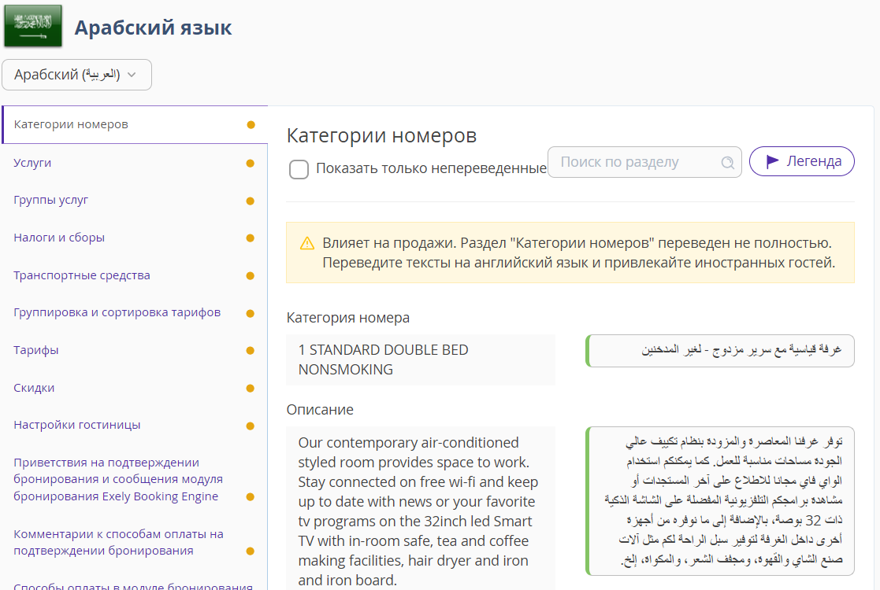Click the orange status dot beside Услуги

coord(251,163)
